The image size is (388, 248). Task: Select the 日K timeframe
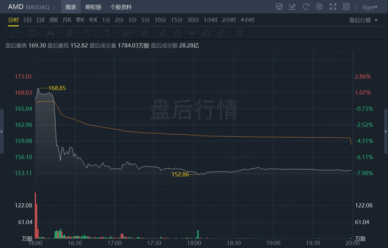pyautogui.click(x=41, y=20)
